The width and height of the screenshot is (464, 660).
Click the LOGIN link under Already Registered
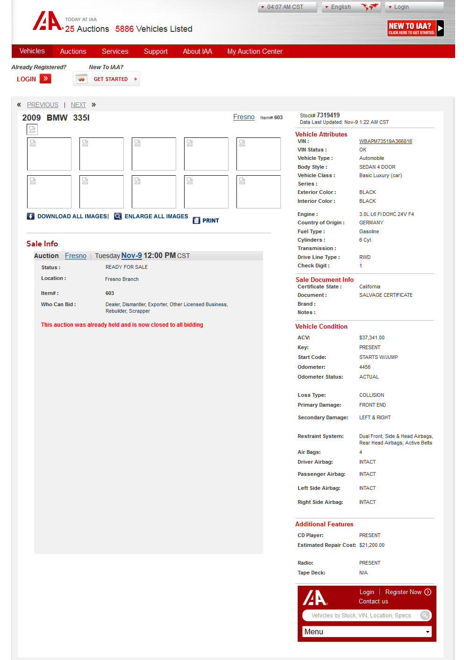[26, 79]
